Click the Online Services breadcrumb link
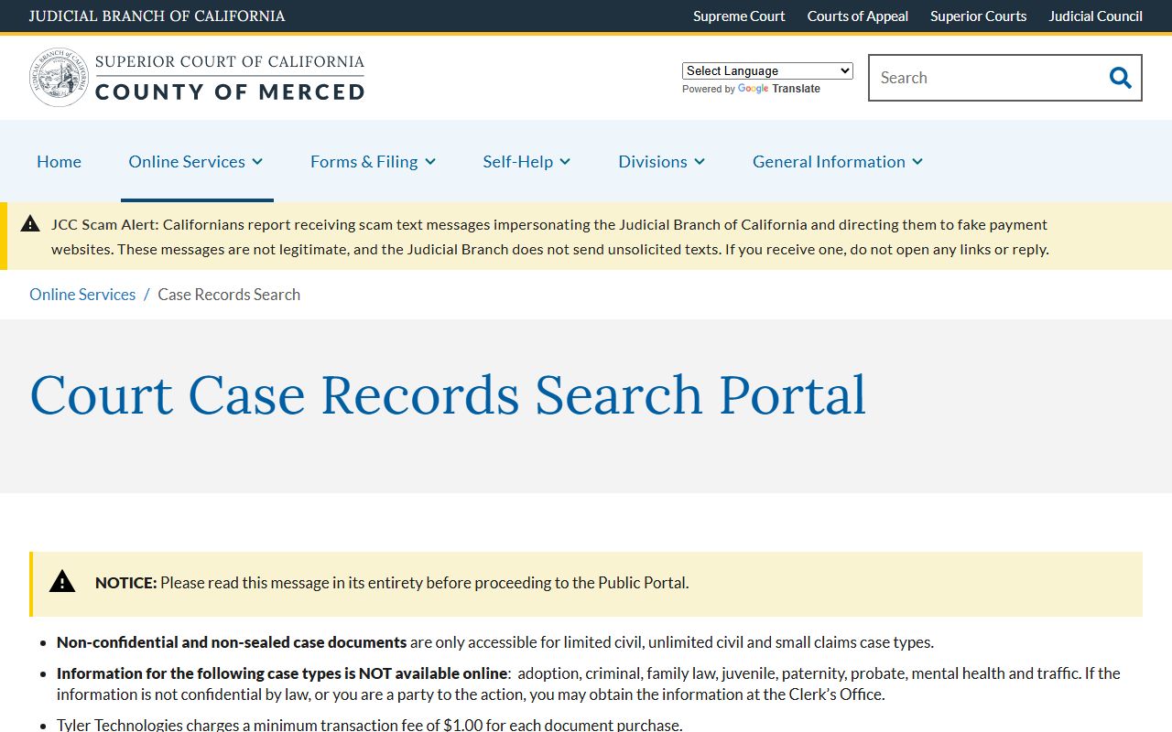 (82, 294)
